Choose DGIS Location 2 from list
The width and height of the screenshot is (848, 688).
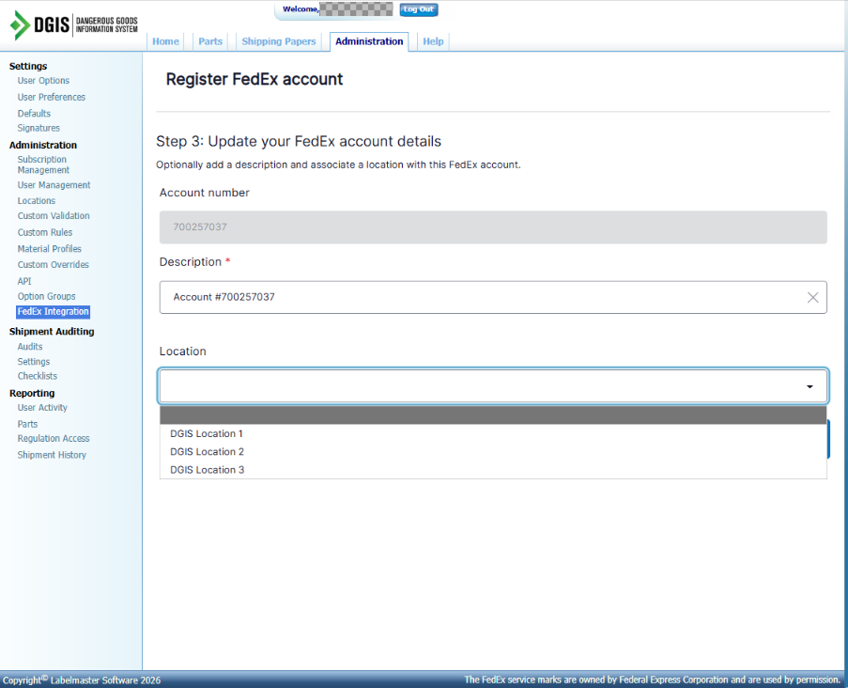click(x=207, y=452)
